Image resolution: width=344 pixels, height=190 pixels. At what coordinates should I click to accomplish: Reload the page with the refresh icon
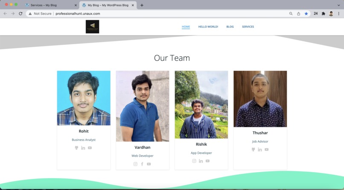20,14
